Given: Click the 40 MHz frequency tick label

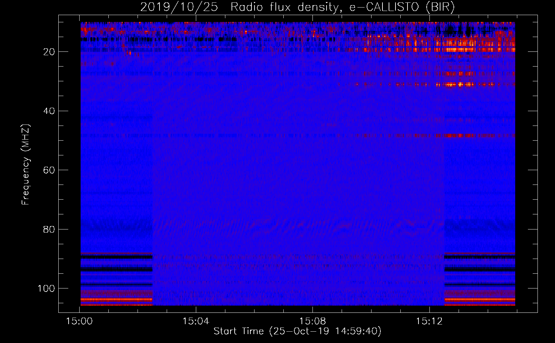Looking at the screenshot, I should (x=49, y=111).
